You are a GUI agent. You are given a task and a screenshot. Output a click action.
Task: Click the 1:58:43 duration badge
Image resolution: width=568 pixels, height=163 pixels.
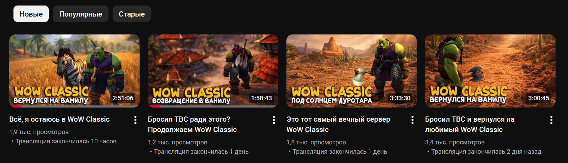(261, 98)
